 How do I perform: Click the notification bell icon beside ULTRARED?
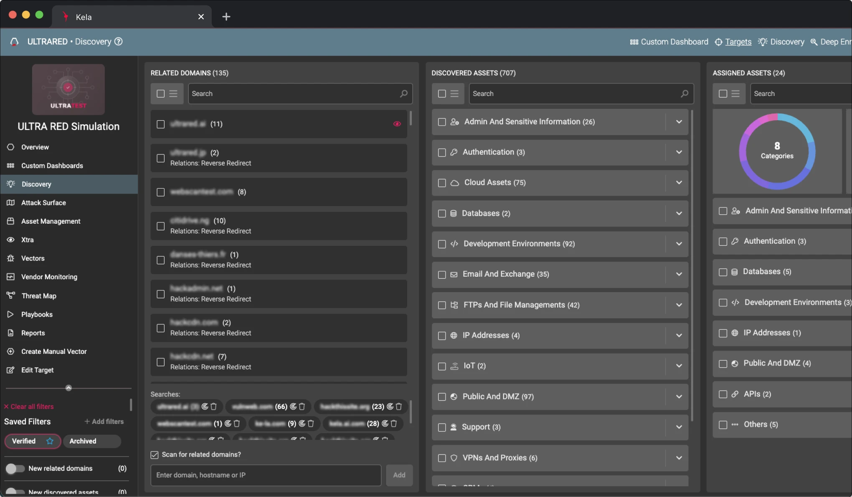click(x=14, y=42)
